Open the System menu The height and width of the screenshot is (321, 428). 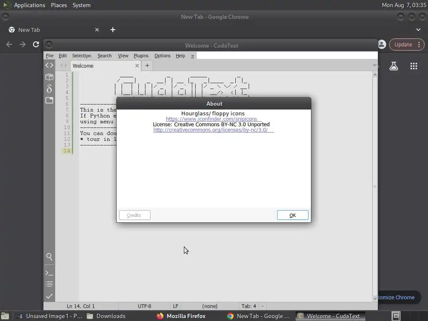click(x=82, y=5)
